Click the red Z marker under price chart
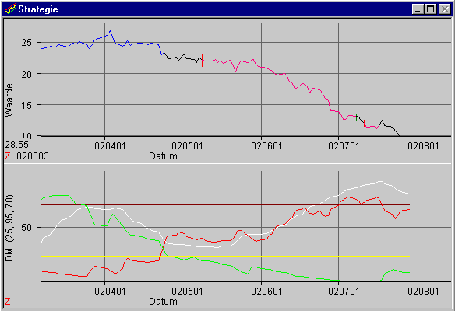Viewport: 455px width, 311px height. pyautogui.click(x=8, y=156)
